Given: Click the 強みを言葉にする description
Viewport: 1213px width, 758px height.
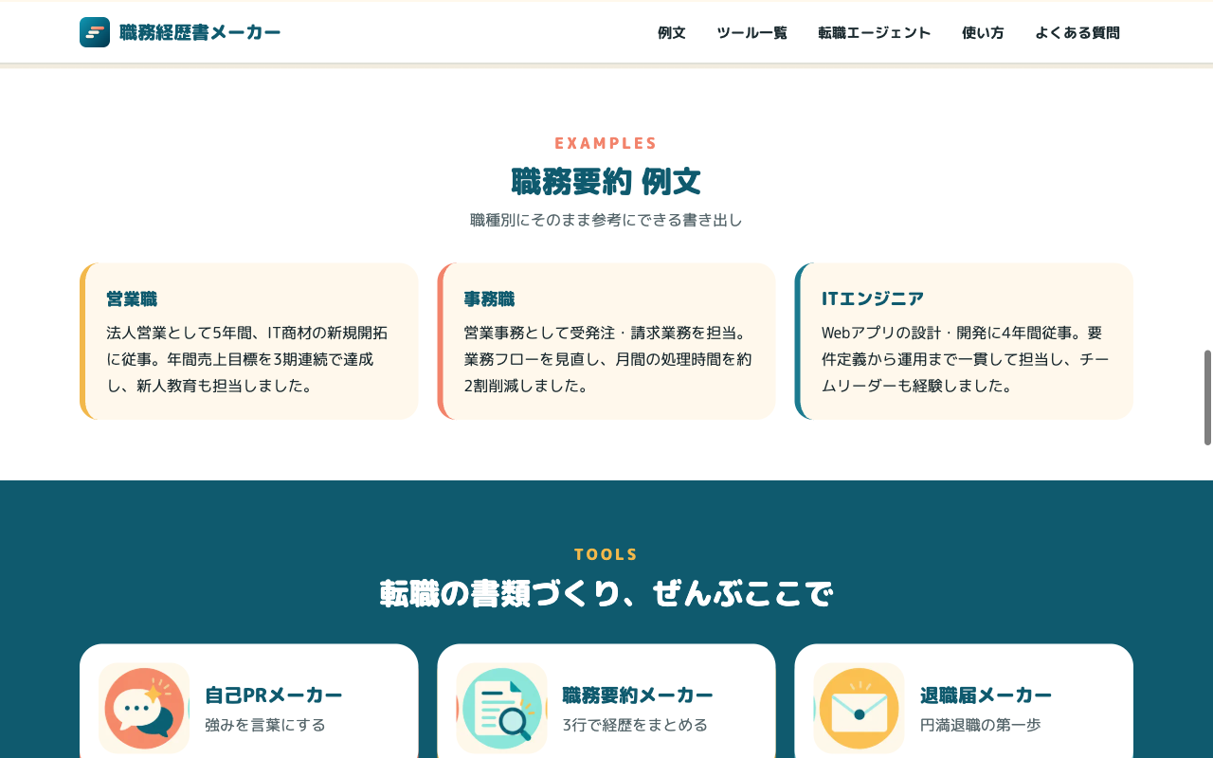Looking at the screenshot, I should tap(265, 725).
